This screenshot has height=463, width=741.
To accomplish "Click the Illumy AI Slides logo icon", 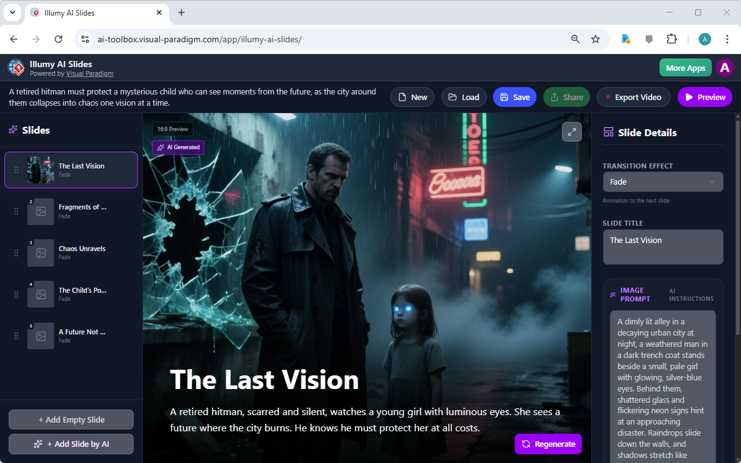I will point(16,67).
